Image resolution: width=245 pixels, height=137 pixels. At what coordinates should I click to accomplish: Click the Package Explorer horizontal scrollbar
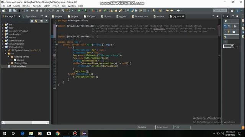pos(26,123)
